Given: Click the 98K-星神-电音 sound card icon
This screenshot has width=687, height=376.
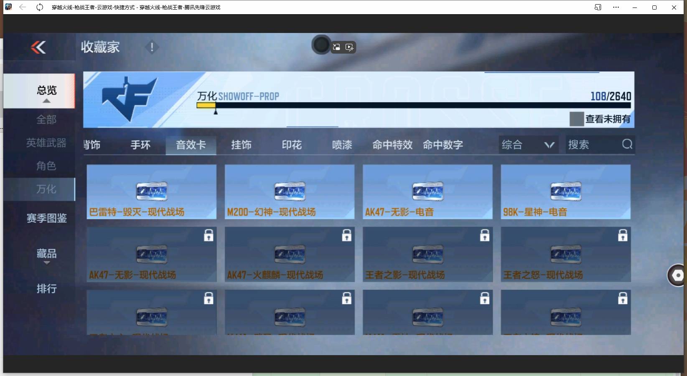Looking at the screenshot, I should (566, 192).
